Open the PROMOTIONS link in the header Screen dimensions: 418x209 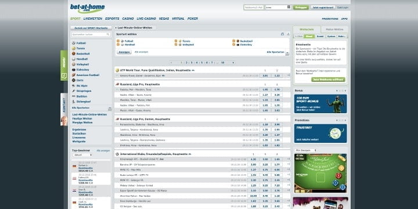330,19
